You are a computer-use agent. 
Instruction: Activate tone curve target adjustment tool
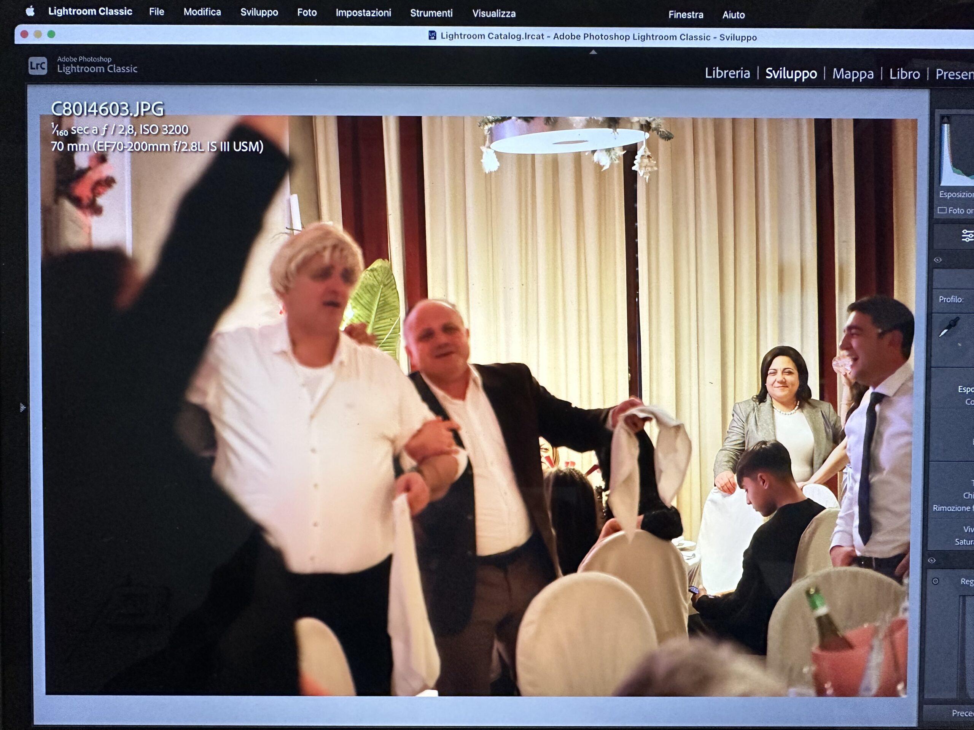[x=936, y=581]
